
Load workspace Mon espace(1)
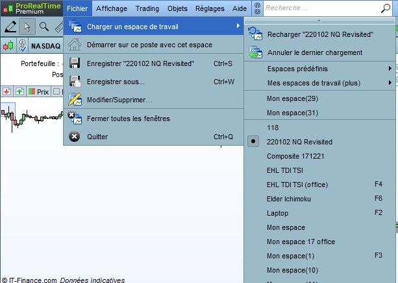319,256
